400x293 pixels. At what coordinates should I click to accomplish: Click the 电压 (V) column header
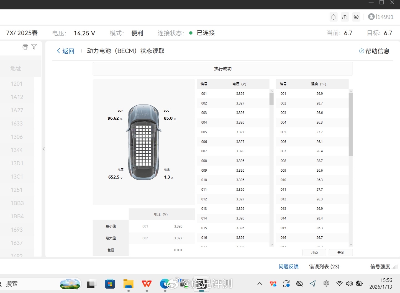239,84
